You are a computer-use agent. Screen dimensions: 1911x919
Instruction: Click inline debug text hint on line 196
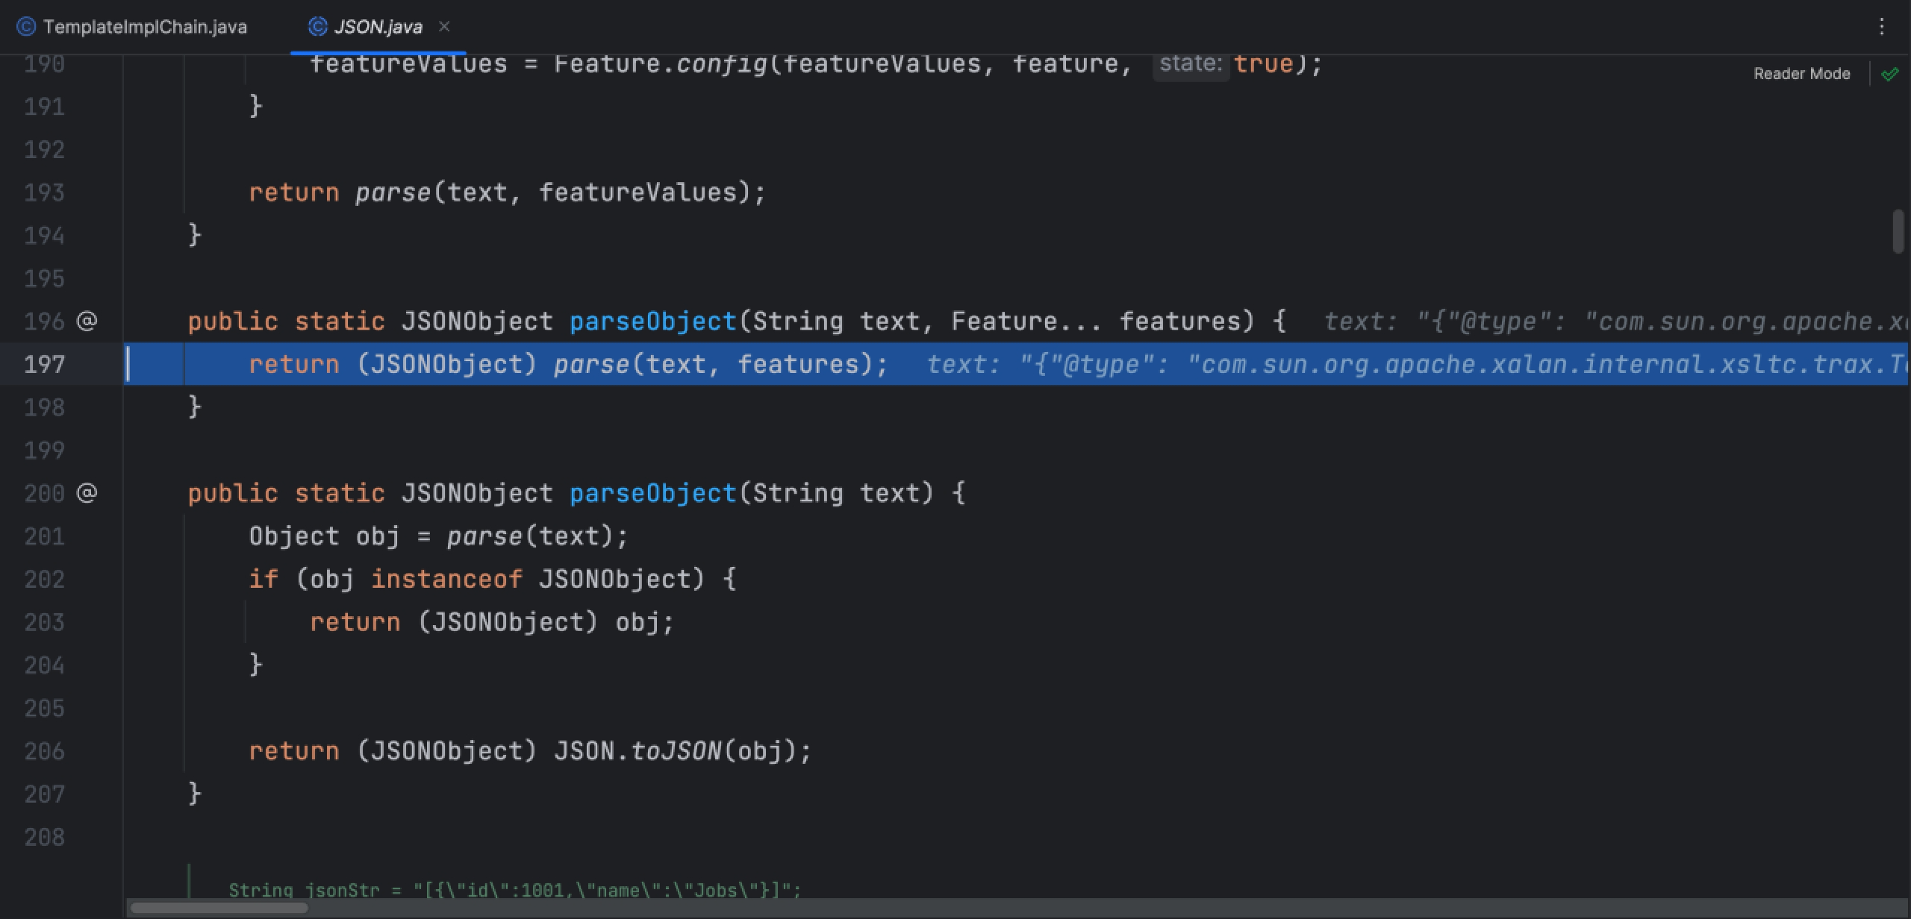[x=1615, y=322]
